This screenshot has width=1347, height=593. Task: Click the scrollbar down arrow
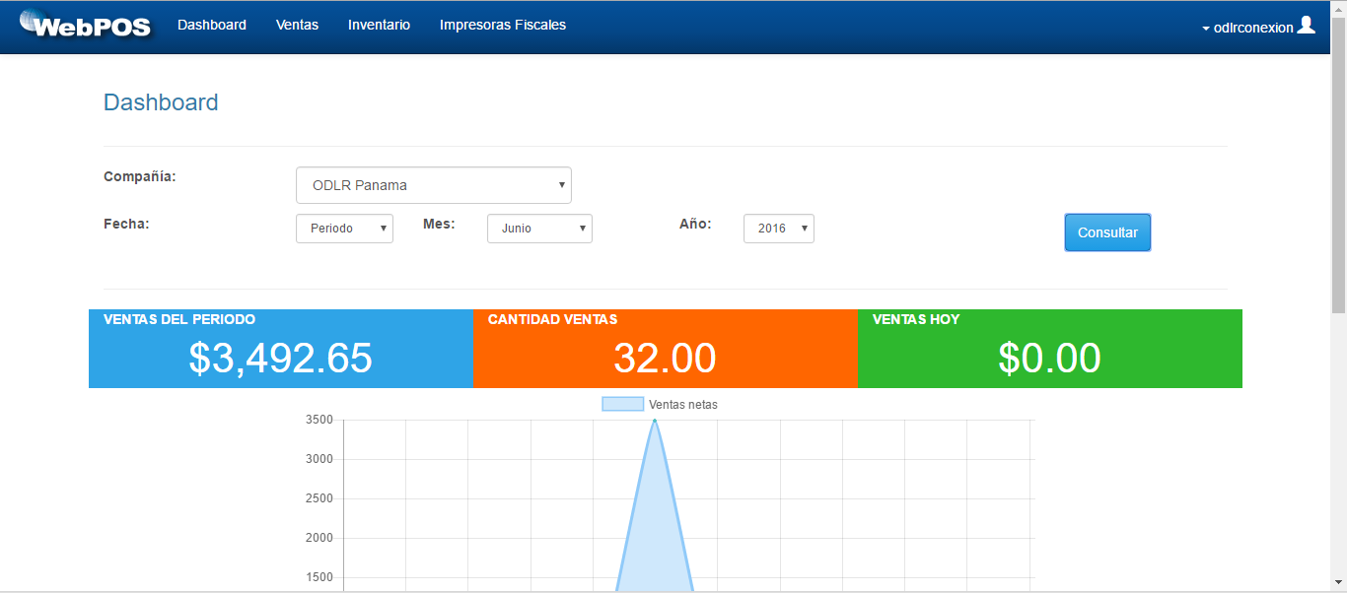(x=1339, y=583)
